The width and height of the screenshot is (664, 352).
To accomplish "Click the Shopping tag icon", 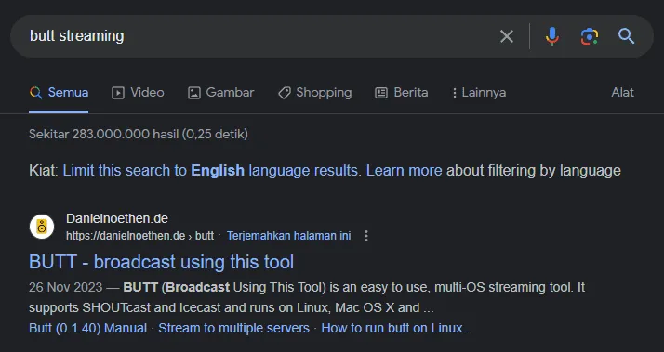I will pyautogui.click(x=285, y=93).
